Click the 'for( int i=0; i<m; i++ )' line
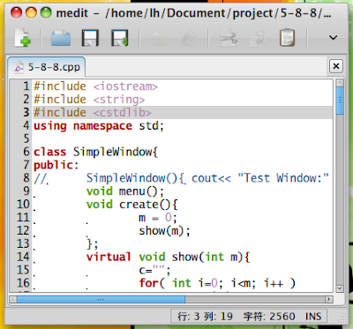Image resolution: width=353 pixels, height=329 pixels. tap(217, 283)
